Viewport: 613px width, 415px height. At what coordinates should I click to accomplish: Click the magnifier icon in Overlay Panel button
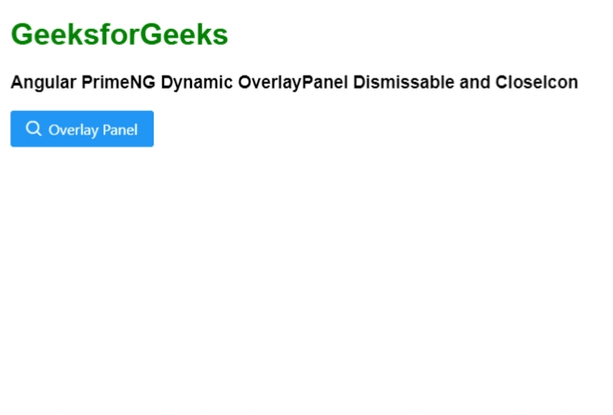coord(33,129)
